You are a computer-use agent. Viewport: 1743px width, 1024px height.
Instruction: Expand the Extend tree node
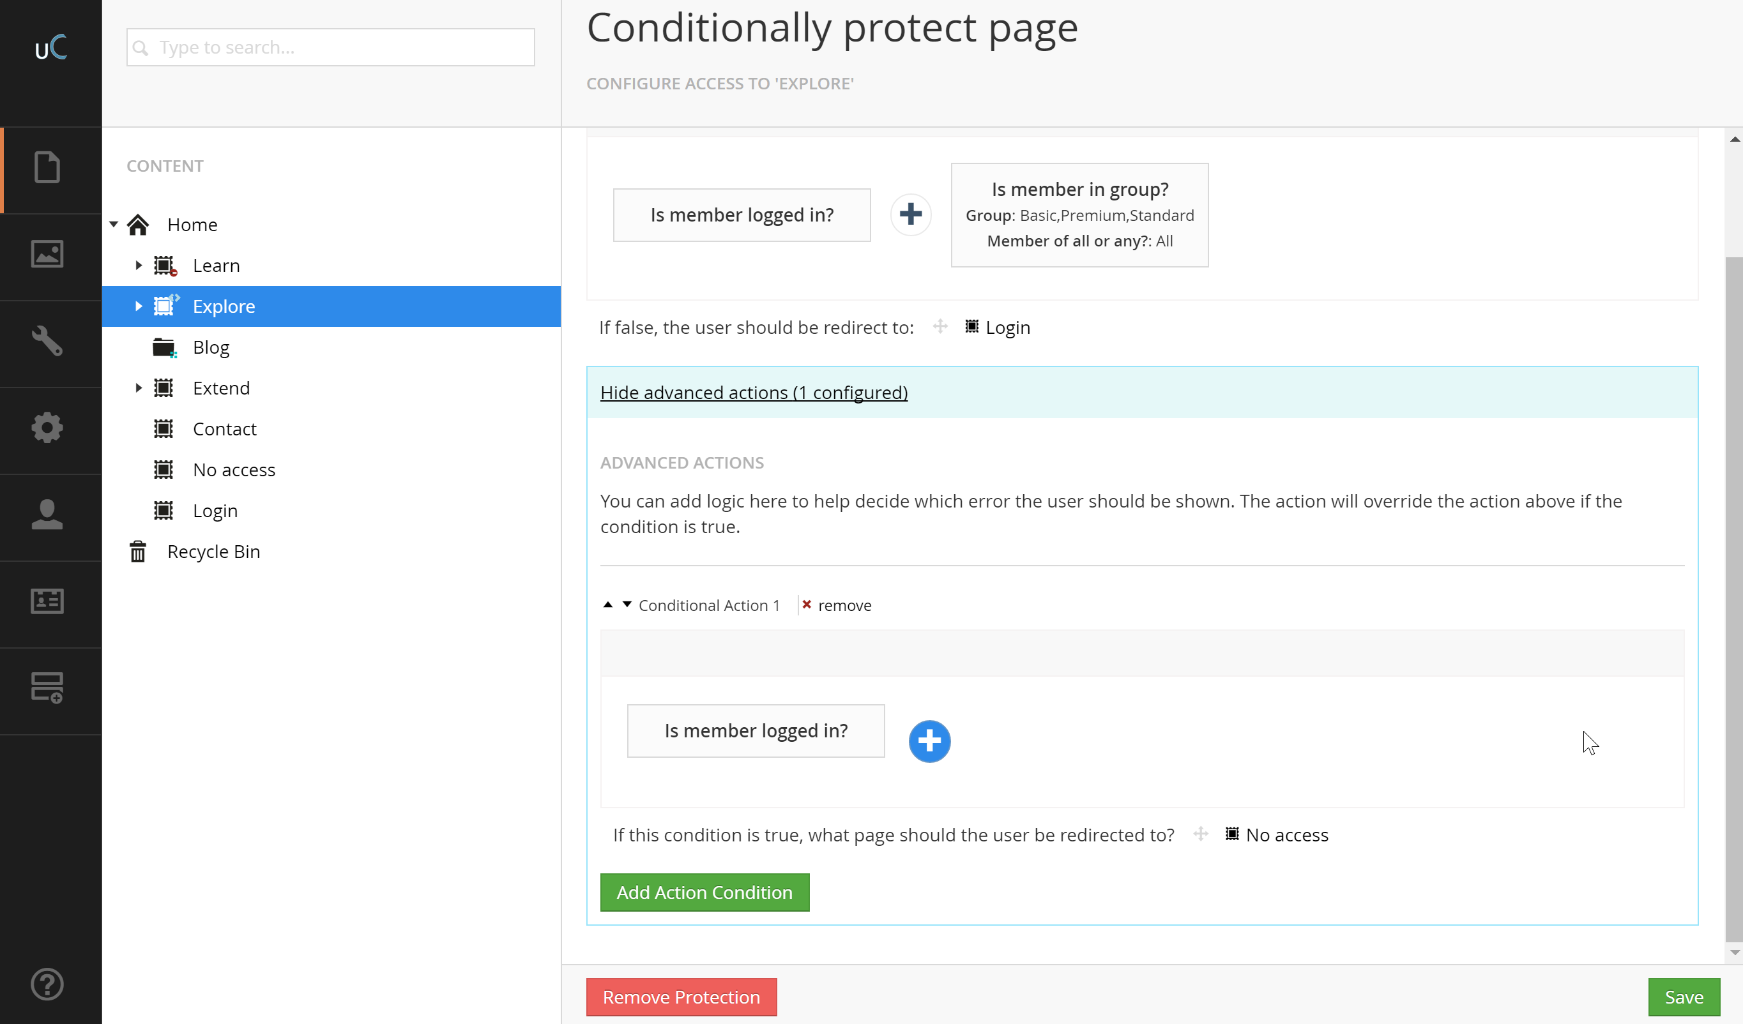coord(139,388)
